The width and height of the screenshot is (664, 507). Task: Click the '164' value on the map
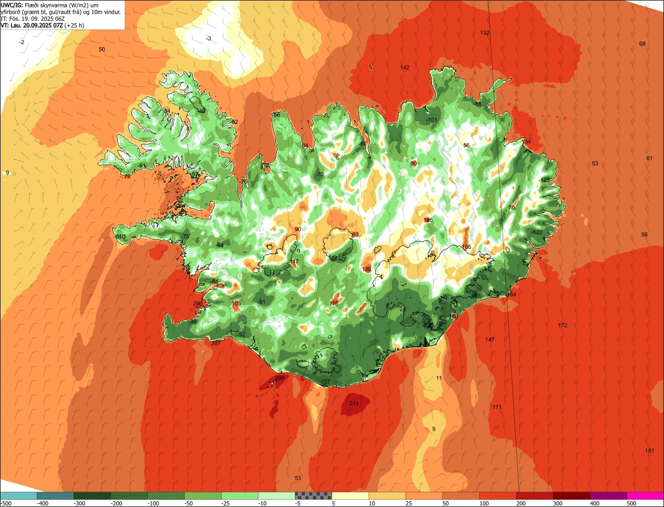[511, 295]
